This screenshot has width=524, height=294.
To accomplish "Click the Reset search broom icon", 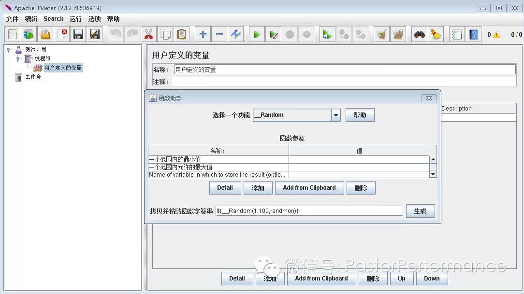I will click(436, 34).
